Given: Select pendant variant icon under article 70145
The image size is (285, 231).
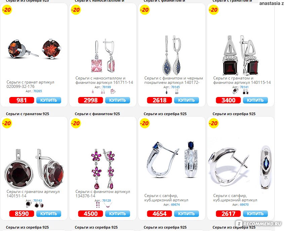Looking at the screenshot, I should click(167, 92).
